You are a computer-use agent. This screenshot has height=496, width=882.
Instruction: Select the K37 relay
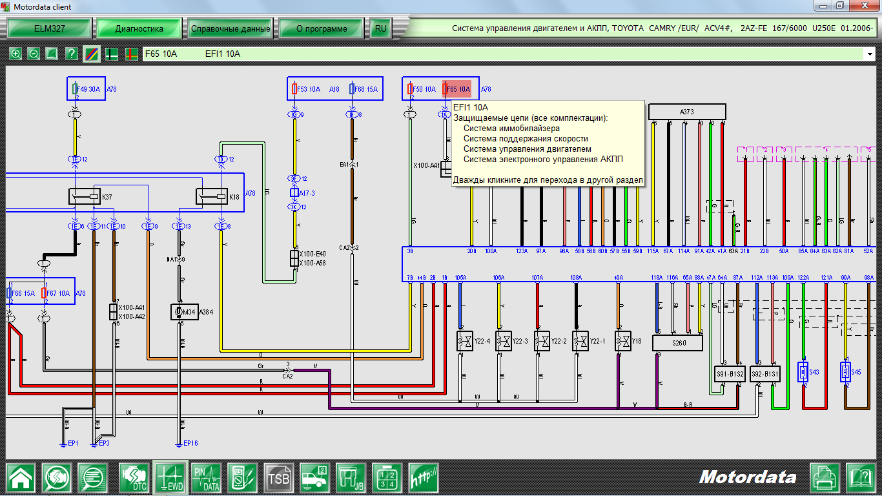85,196
